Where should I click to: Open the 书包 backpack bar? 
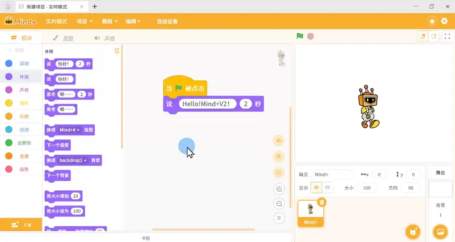146,238
